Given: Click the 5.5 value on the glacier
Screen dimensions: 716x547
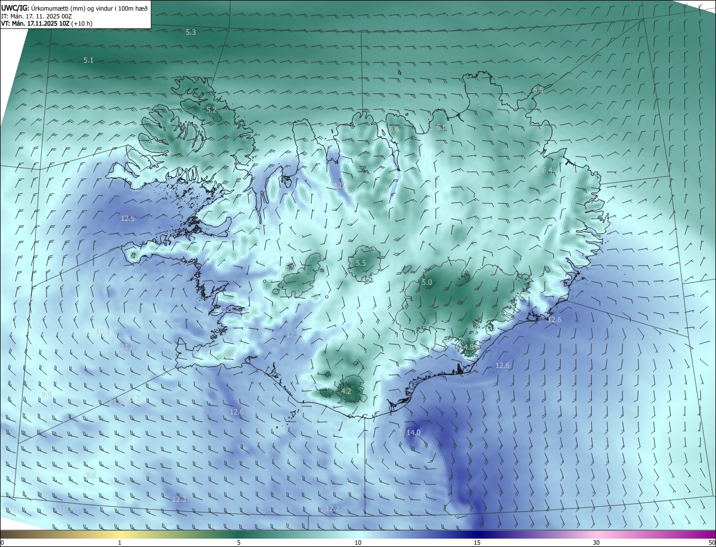Looking at the screenshot, I should point(361,263).
